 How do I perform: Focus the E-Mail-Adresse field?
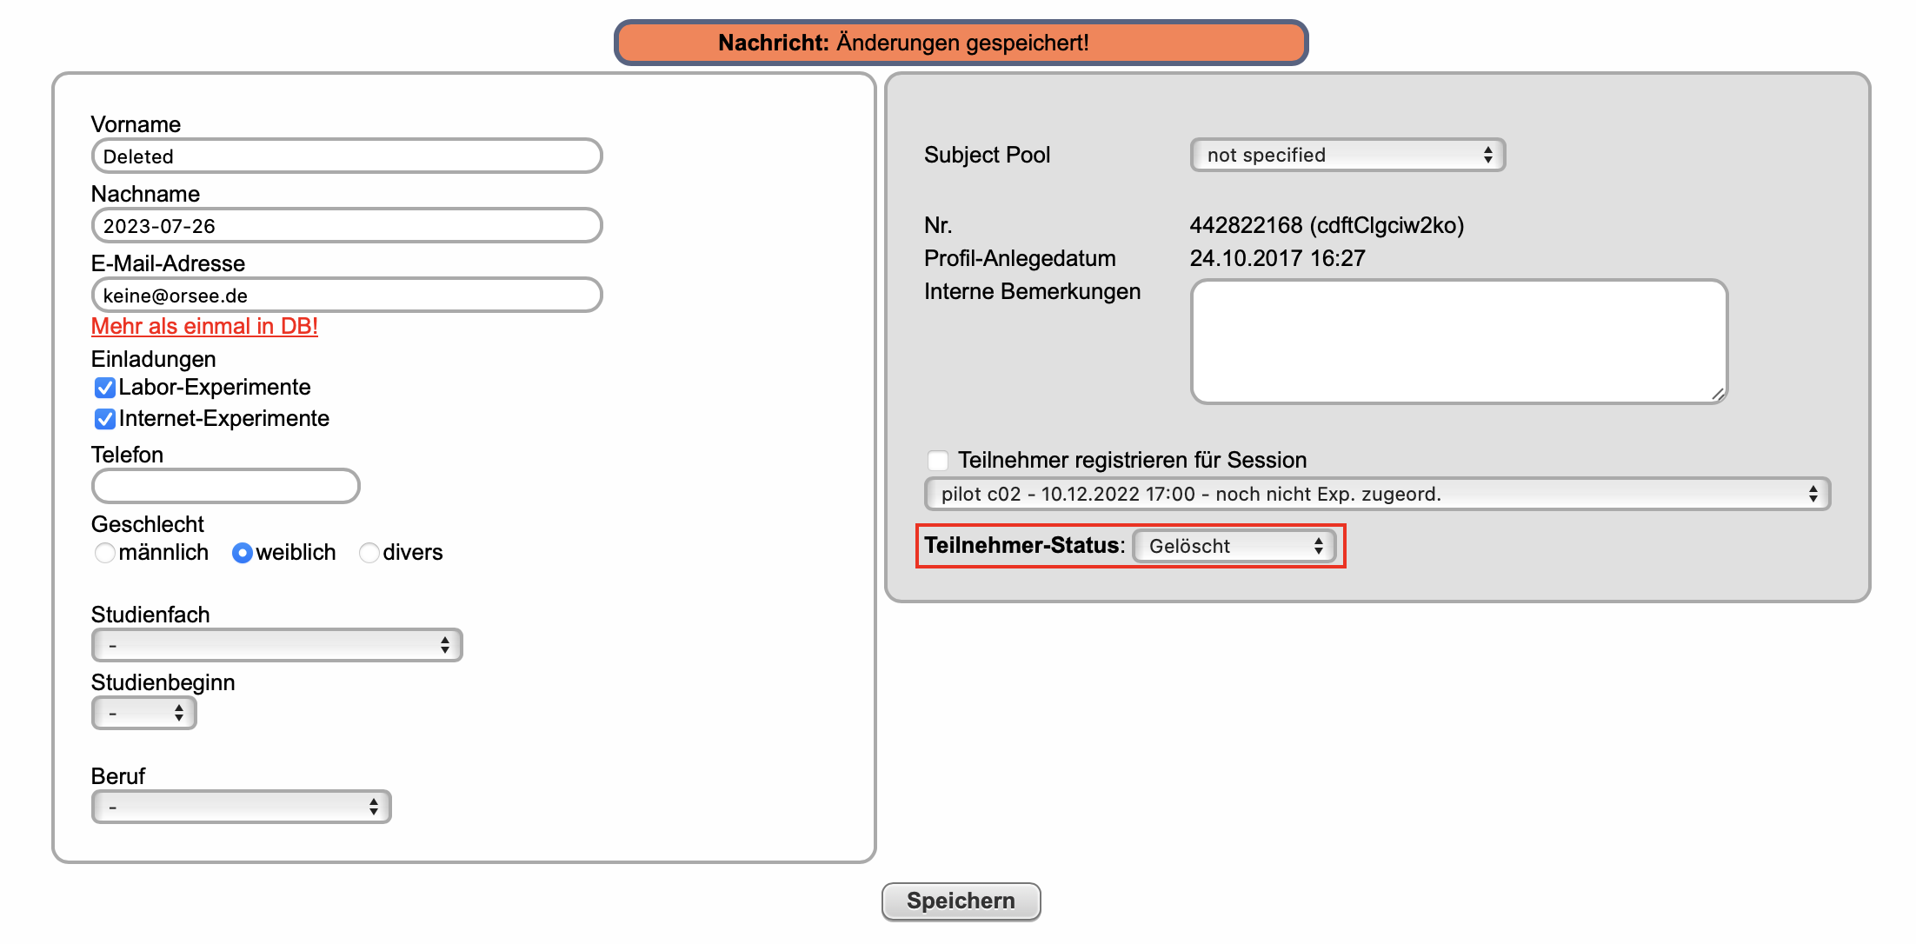coord(346,296)
